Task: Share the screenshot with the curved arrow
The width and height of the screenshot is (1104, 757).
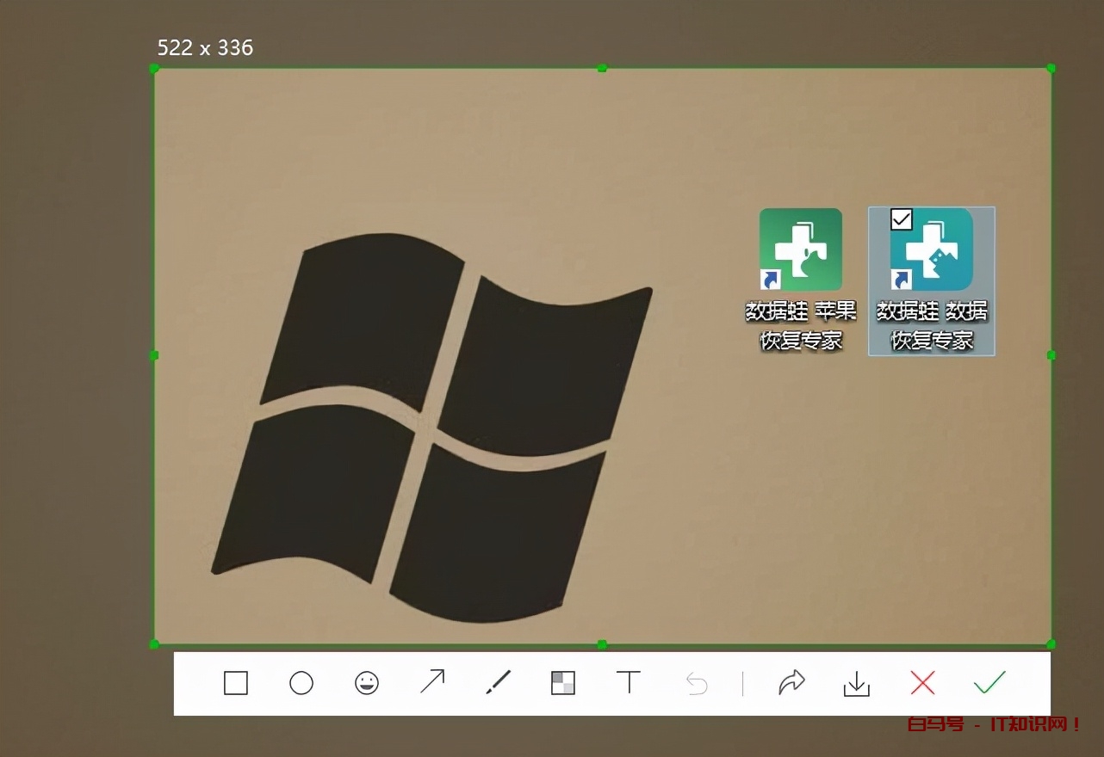Action: pyautogui.click(x=791, y=683)
